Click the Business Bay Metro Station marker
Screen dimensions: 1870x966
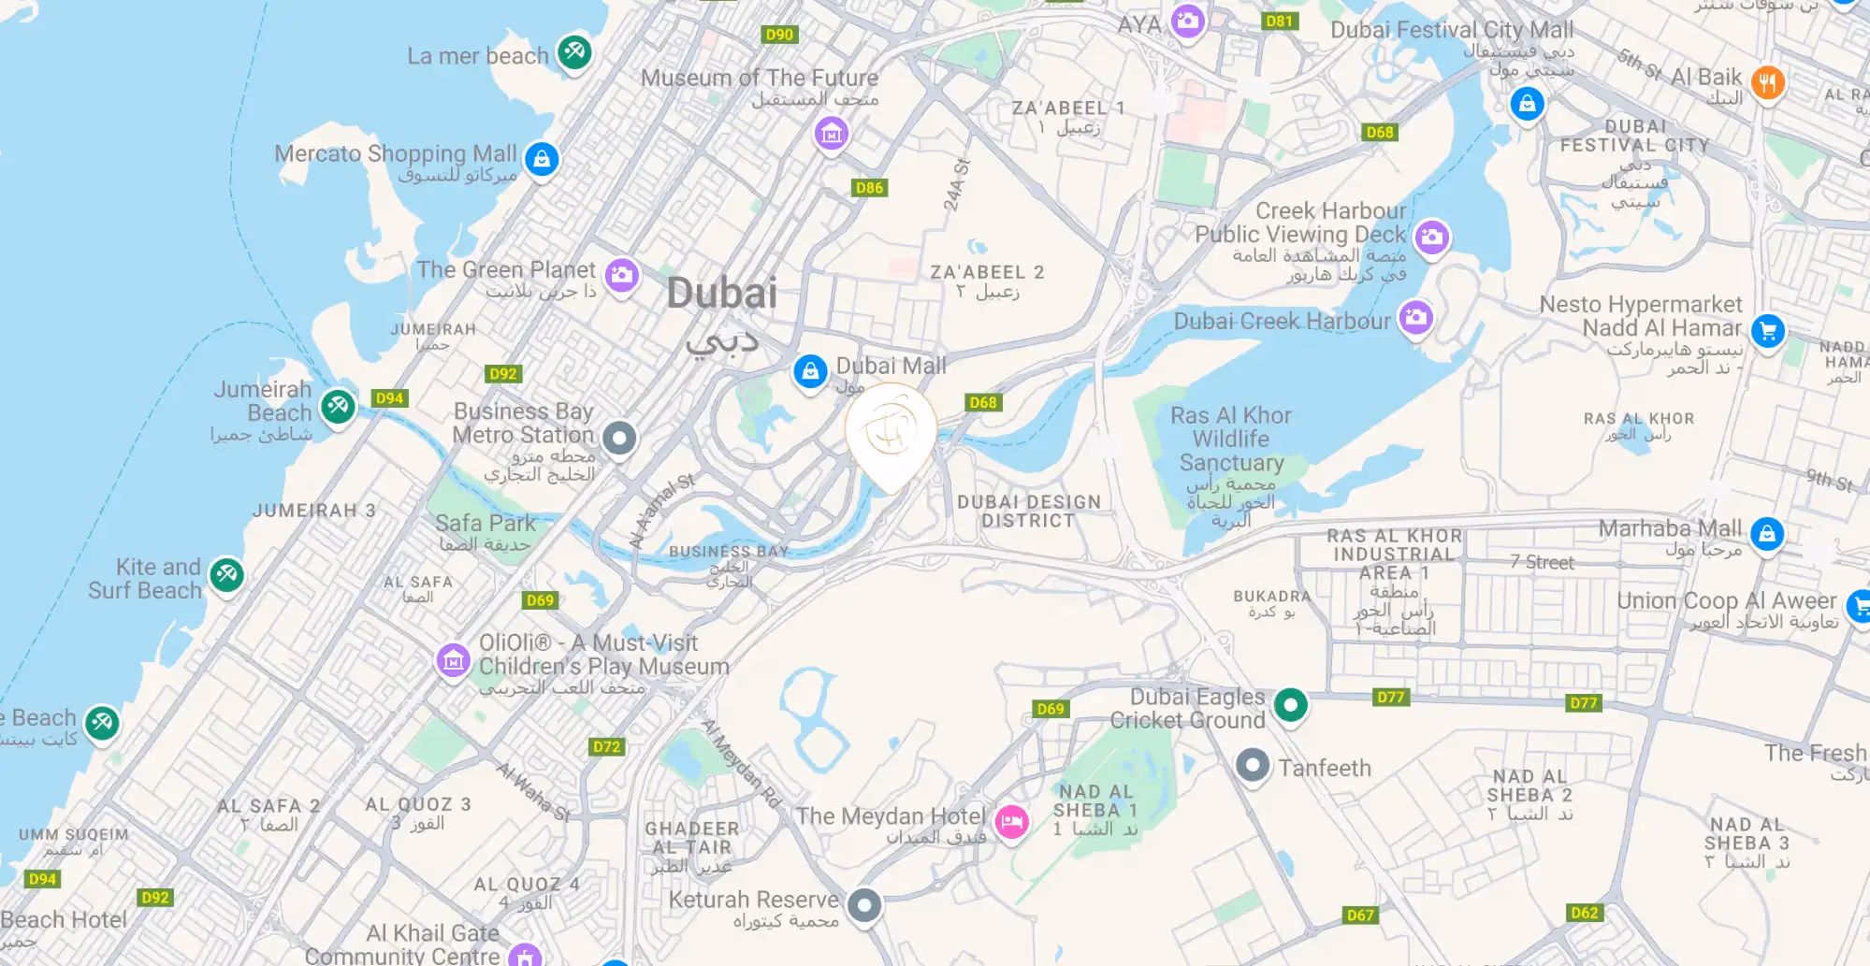618,438
